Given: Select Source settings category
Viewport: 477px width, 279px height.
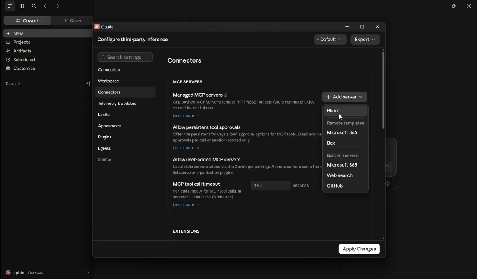Looking at the screenshot, I should point(125,160).
